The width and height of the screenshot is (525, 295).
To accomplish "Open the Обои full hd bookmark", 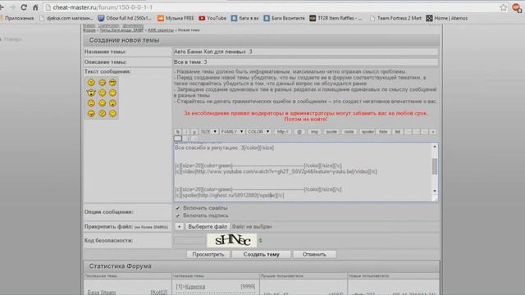I will tap(125, 18).
